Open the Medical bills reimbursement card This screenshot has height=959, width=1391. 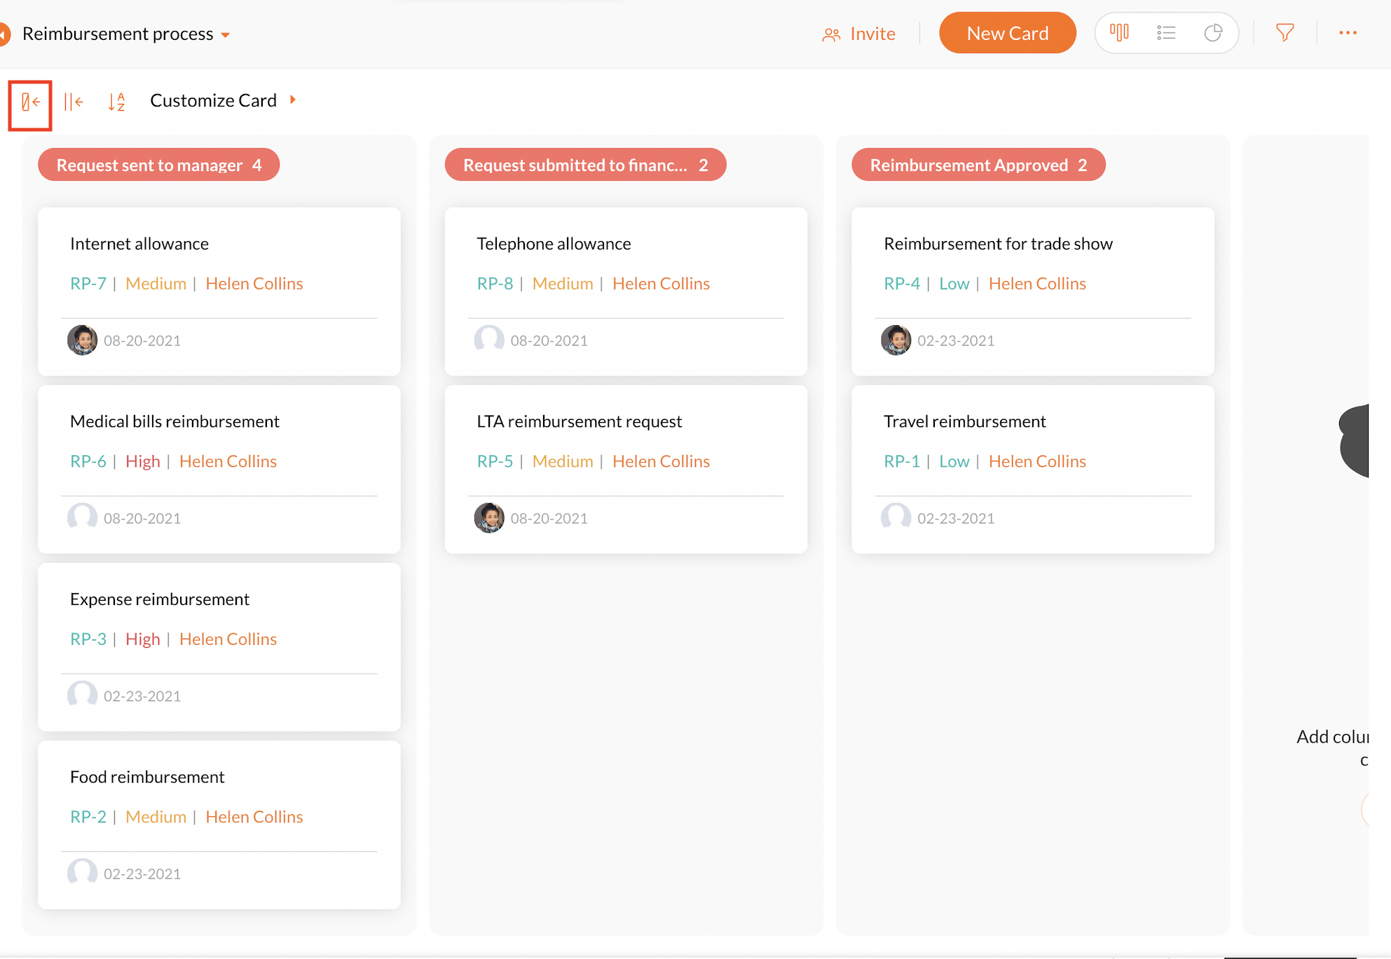click(174, 421)
